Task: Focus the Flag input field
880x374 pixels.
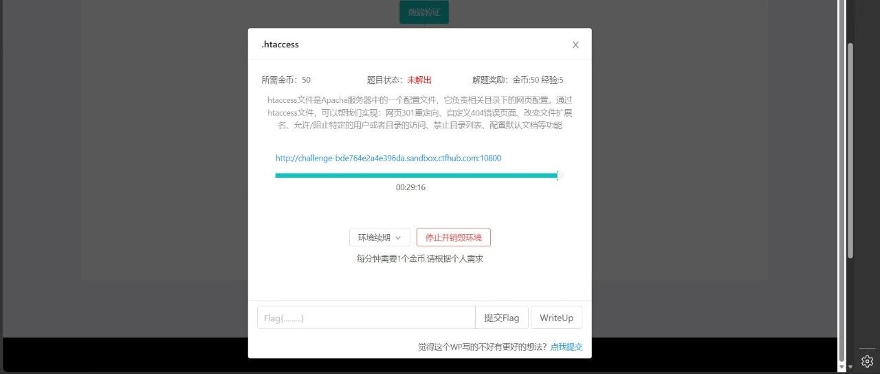Action: tap(366, 318)
